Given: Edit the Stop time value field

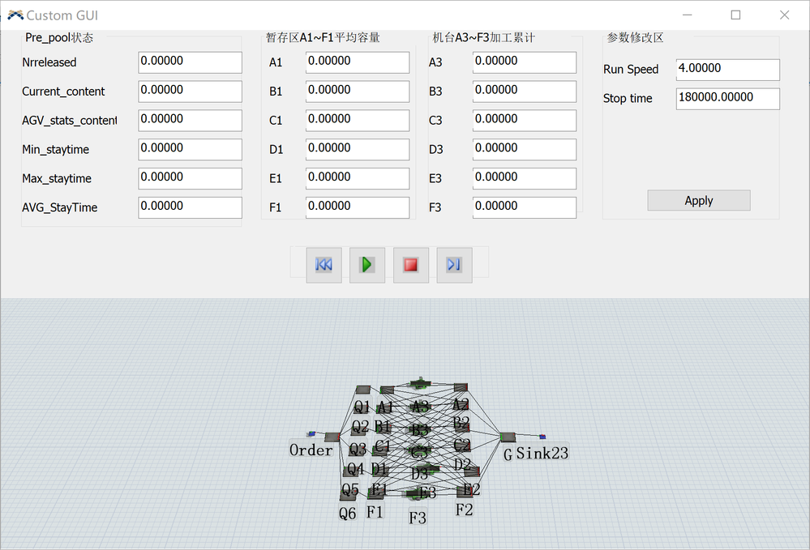Looking at the screenshot, I should click(728, 99).
